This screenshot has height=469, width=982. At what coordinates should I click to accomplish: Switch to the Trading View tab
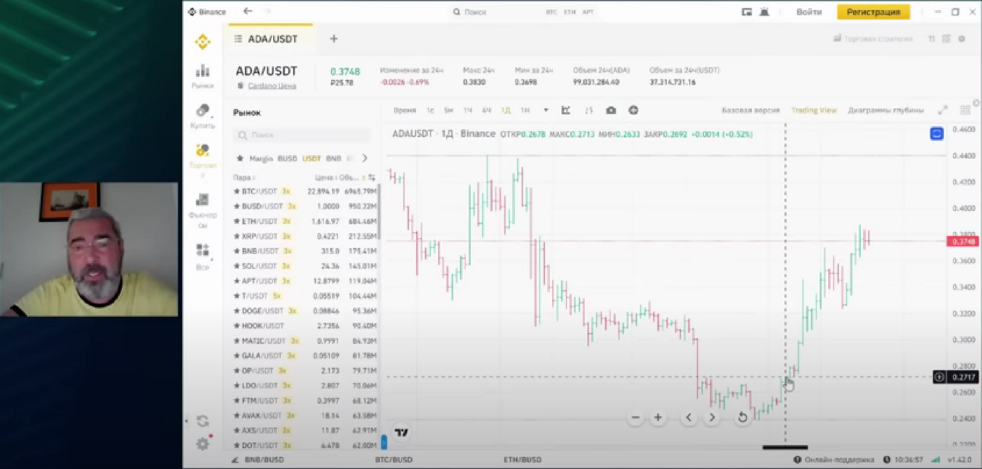[x=814, y=109]
